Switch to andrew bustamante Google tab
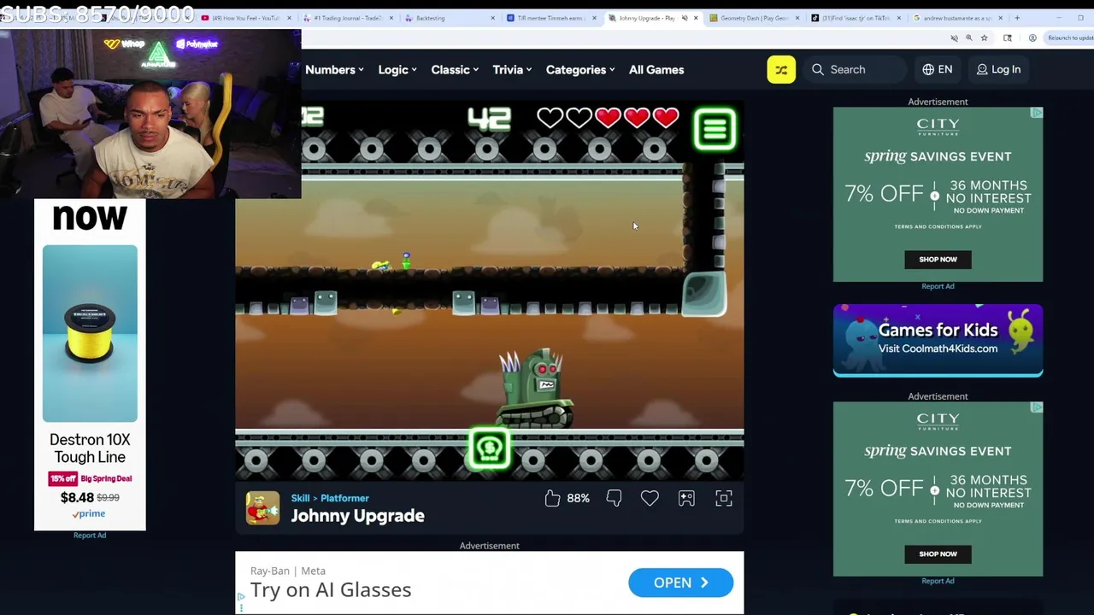1094x615 pixels. click(958, 18)
